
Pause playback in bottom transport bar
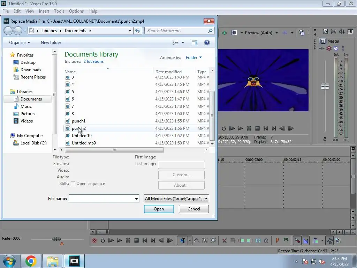[x=128, y=240]
